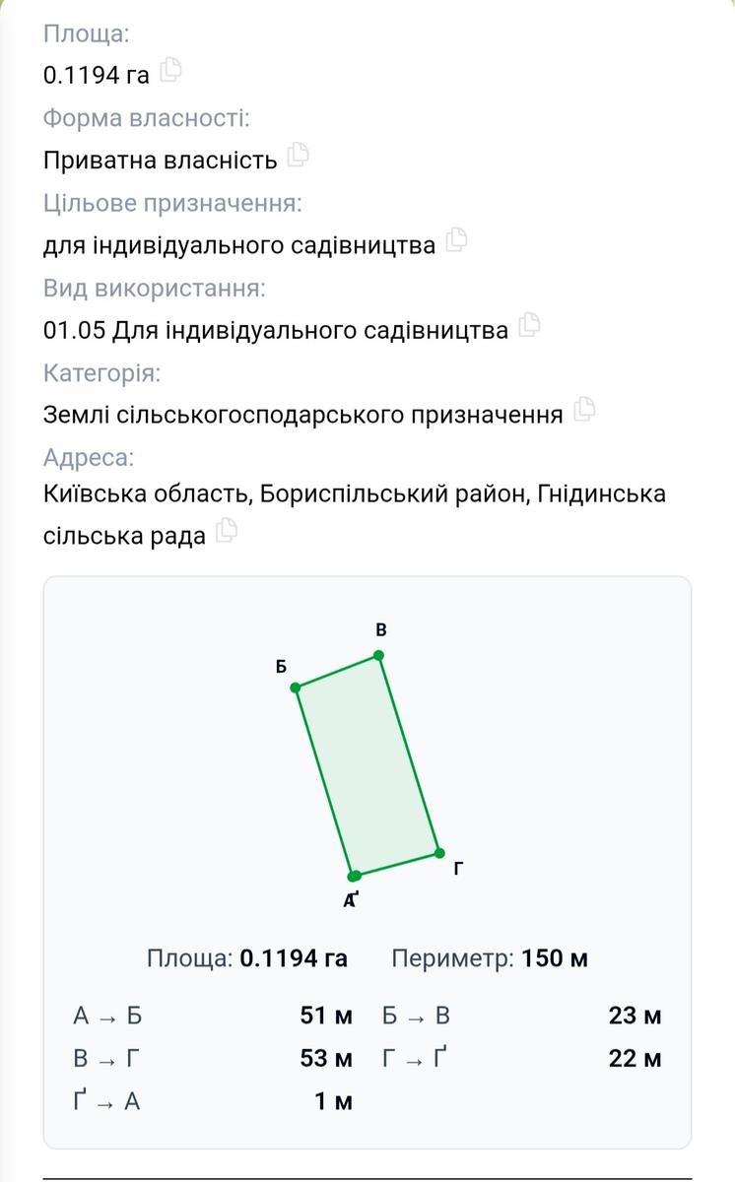Copy the Приватна власність ownership value
The width and height of the screenshot is (735, 1182).
click(299, 156)
